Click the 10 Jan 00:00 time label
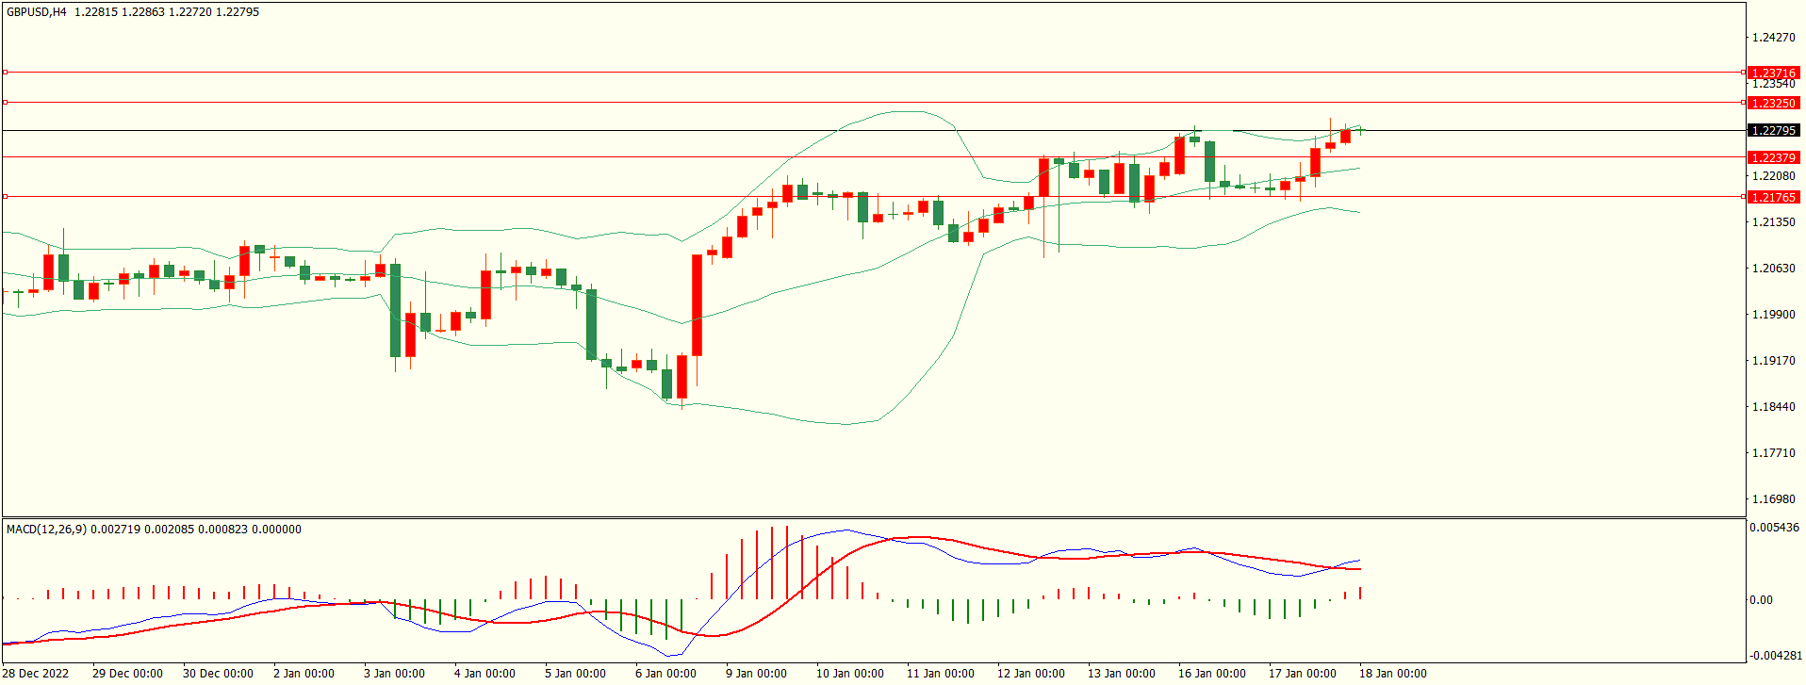 pos(850,674)
